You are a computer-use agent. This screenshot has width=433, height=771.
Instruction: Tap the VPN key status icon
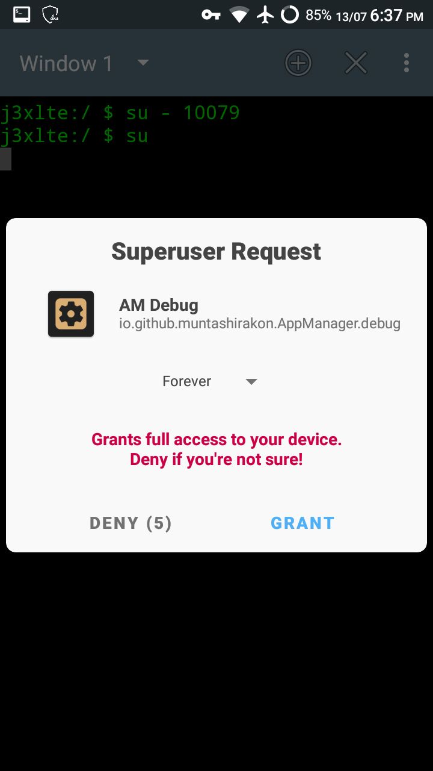(211, 14)
